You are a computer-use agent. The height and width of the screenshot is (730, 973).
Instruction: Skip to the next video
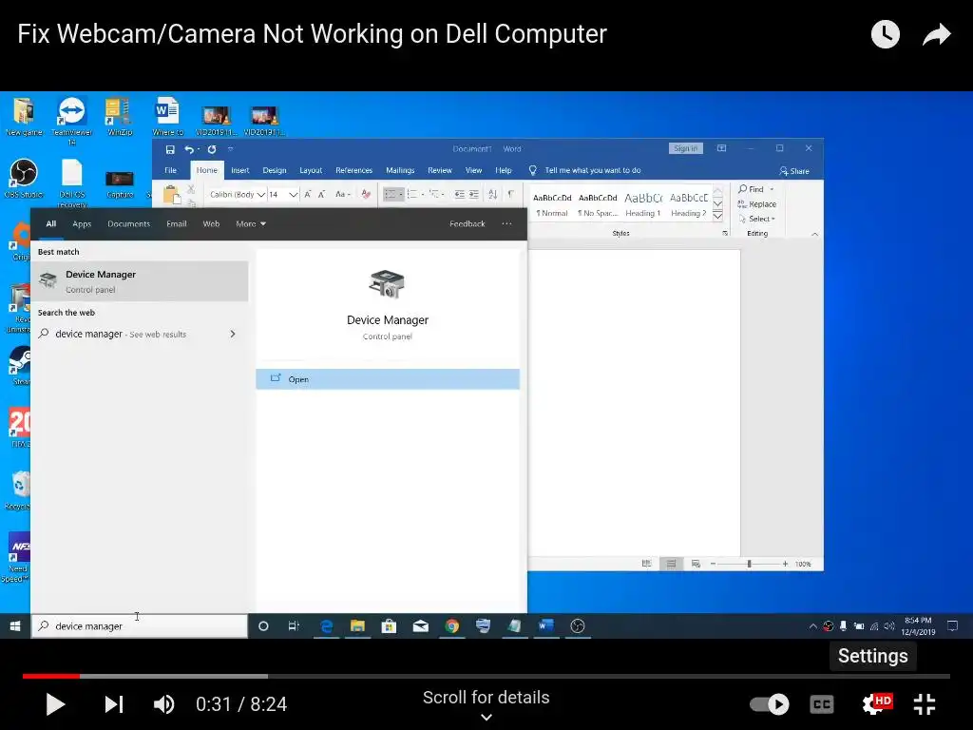[x=114, y=704]
